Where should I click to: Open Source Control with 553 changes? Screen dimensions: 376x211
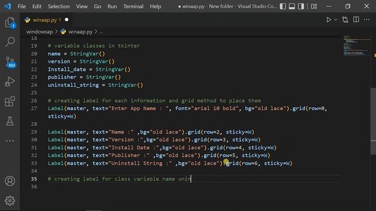coord(10,62)
